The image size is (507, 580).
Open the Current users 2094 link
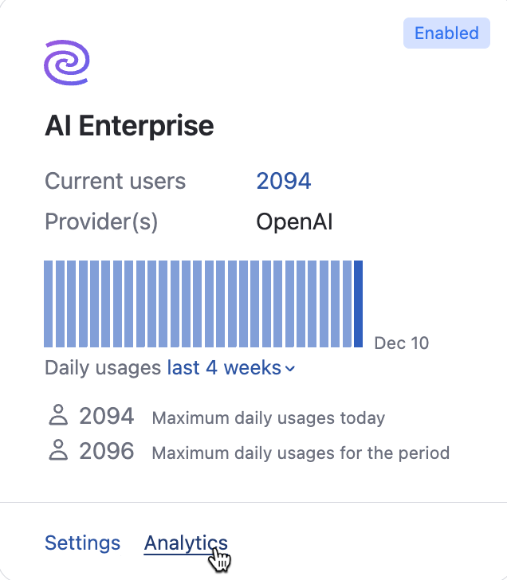click(x=283, y=181)
